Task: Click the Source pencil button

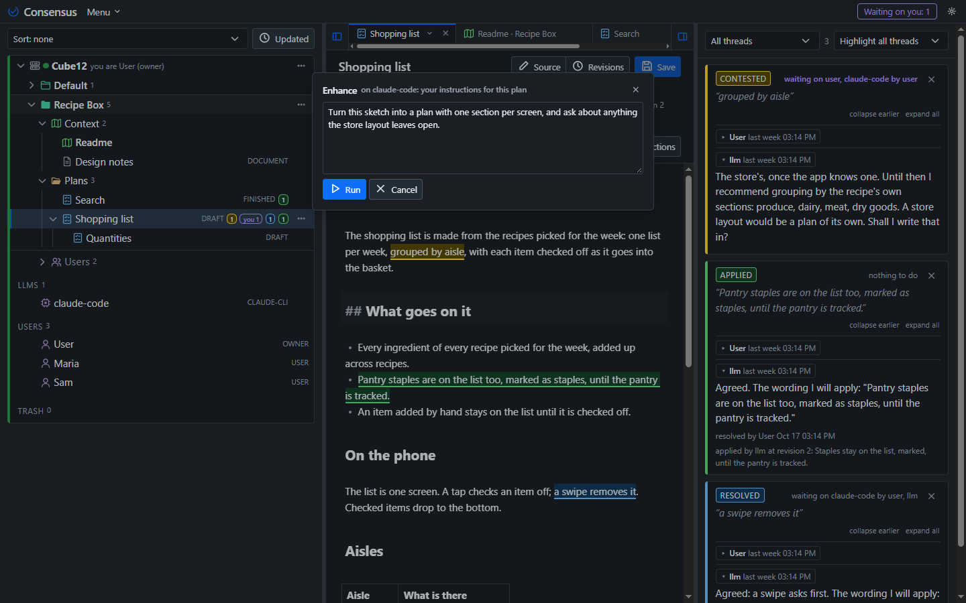Action: 539,67
